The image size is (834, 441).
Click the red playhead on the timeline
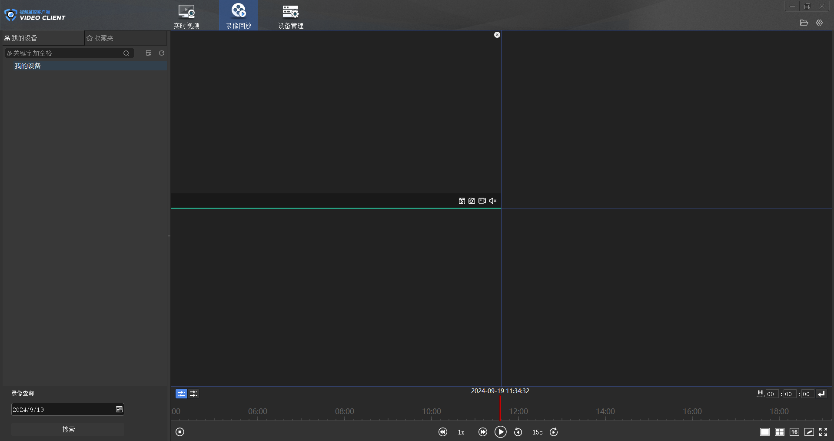click(x=500, y=408)
